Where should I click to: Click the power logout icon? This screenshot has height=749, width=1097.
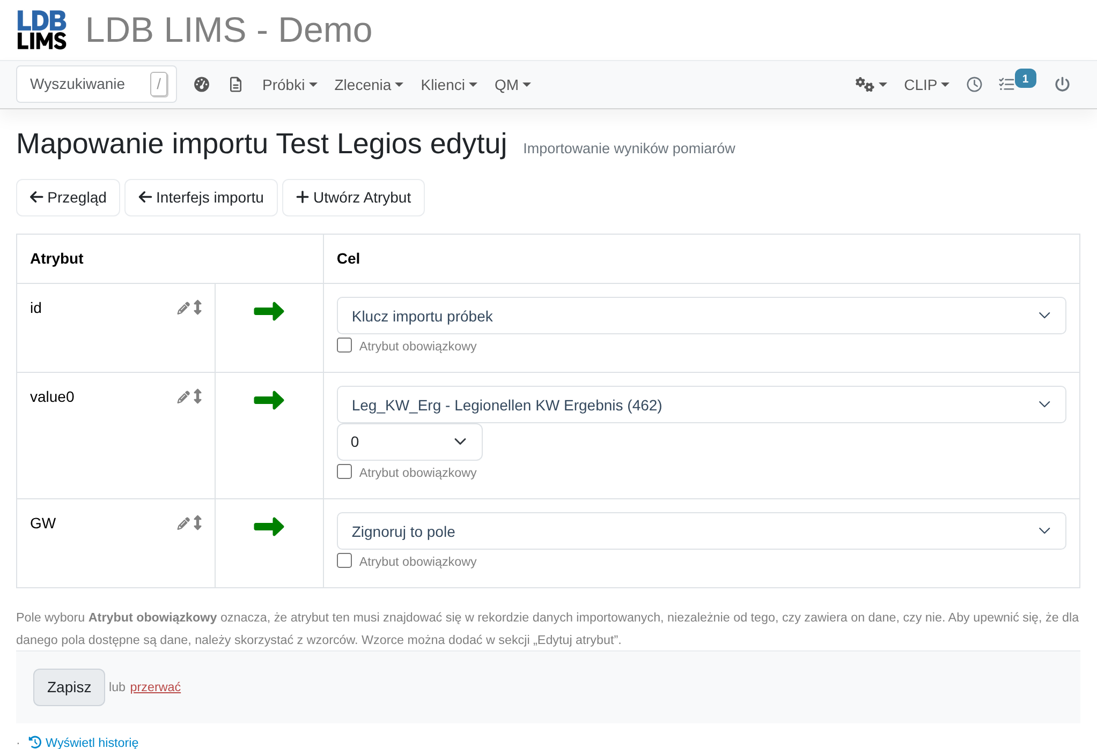[x=1062, y=85]
